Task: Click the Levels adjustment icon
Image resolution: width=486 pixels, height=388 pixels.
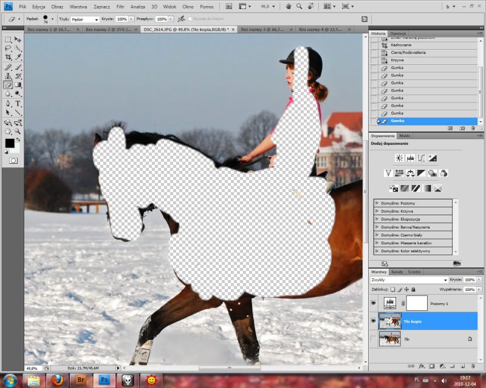Action: [410, 158]
